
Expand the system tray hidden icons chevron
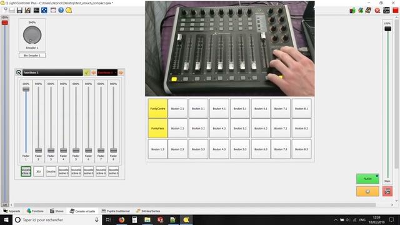pyautogui.click(x=336, y=220)
